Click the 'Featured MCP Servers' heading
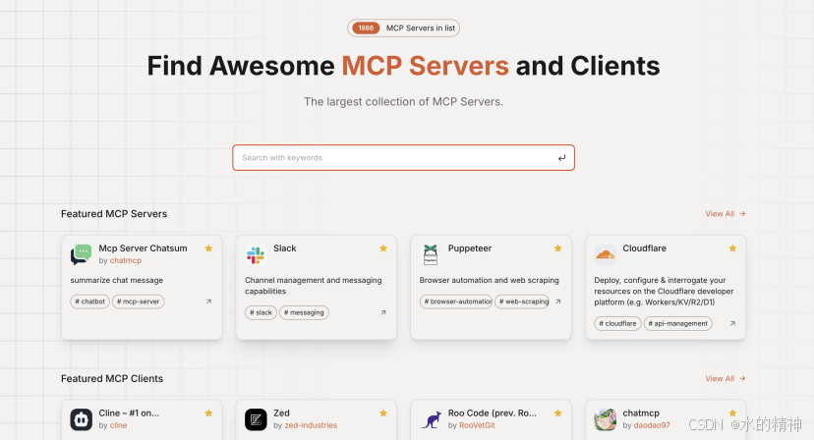This screenshot has width=814, height=440. (114, 214)
